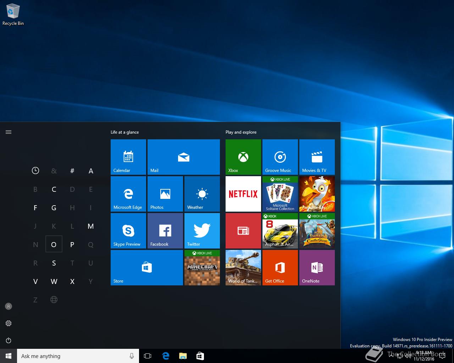Jump to apps under letter G
This screenshot has height=363, width=454.
54,208
